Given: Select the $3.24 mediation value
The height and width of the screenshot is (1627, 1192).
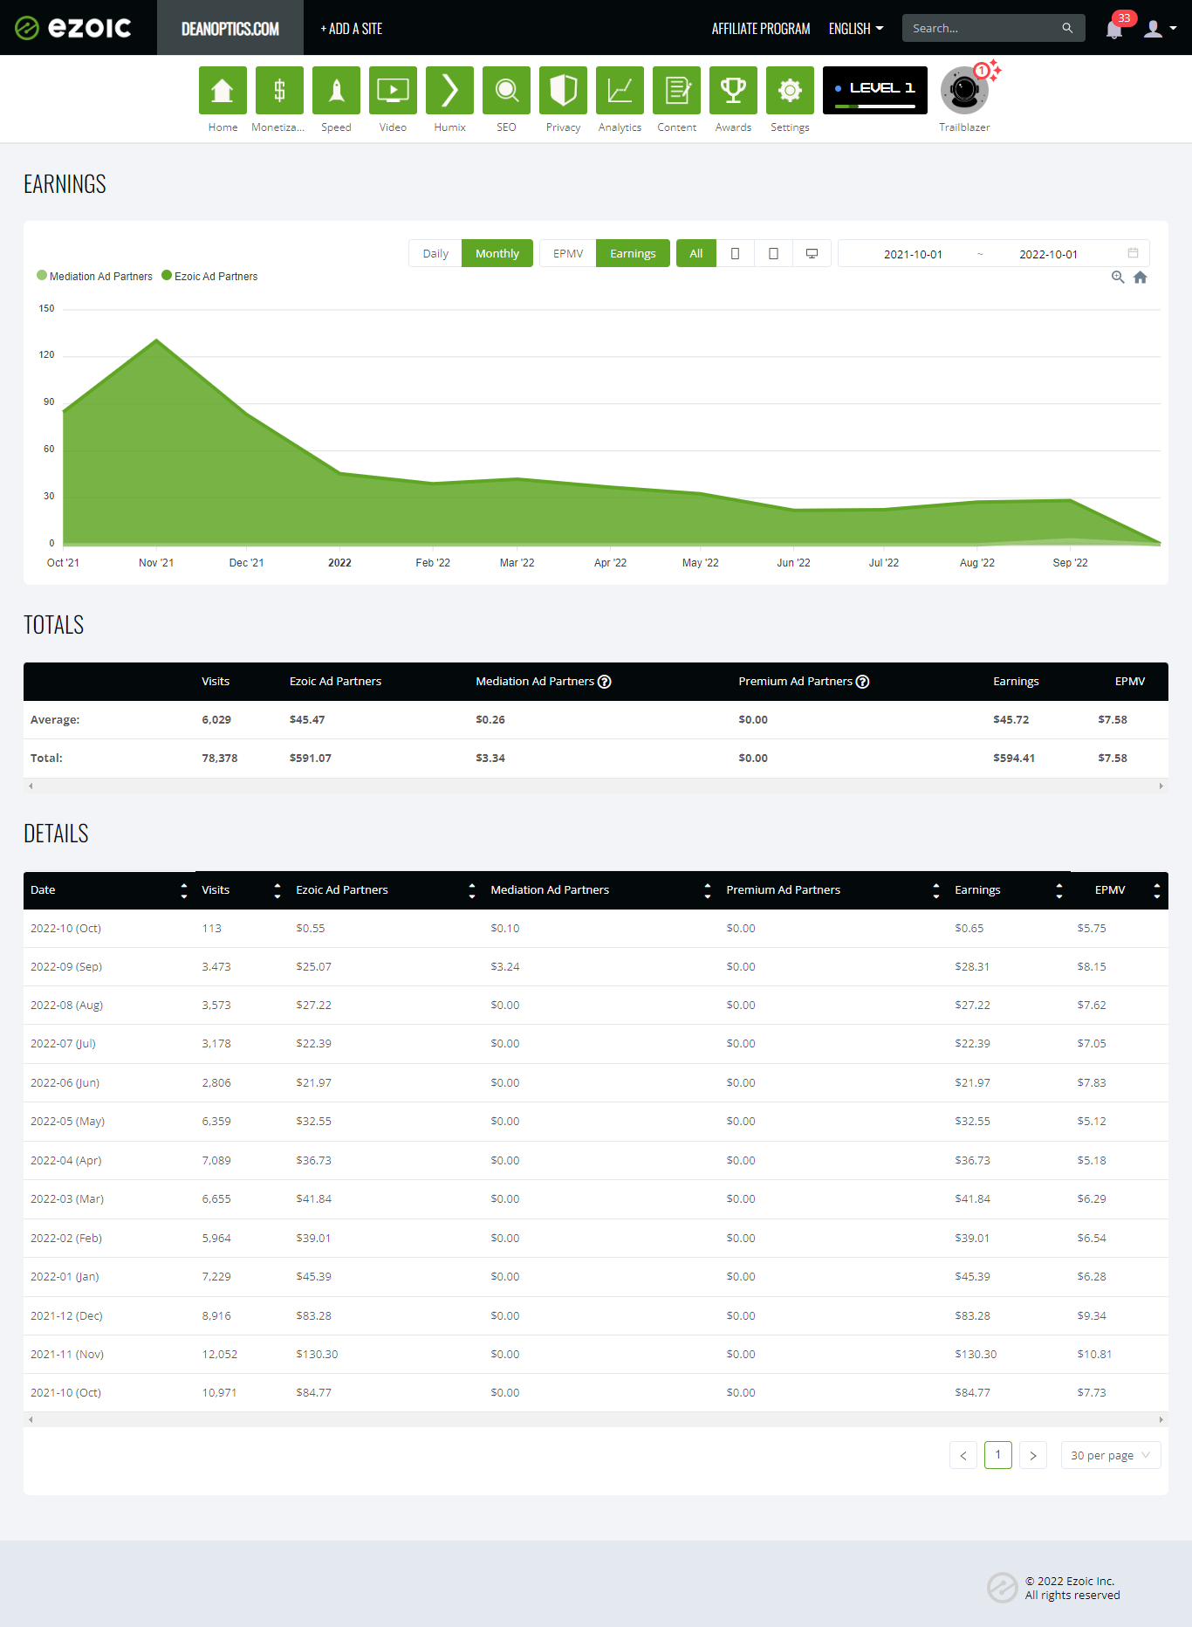Looking at the screenshot, I should tap(505, 967).
